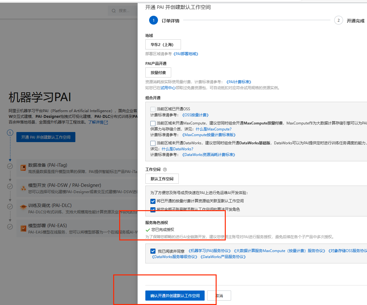Image resolution: width=367 pixels, height=305 pixels.
Task: Select the 按量付费 billing option
Action: [158, 72]
